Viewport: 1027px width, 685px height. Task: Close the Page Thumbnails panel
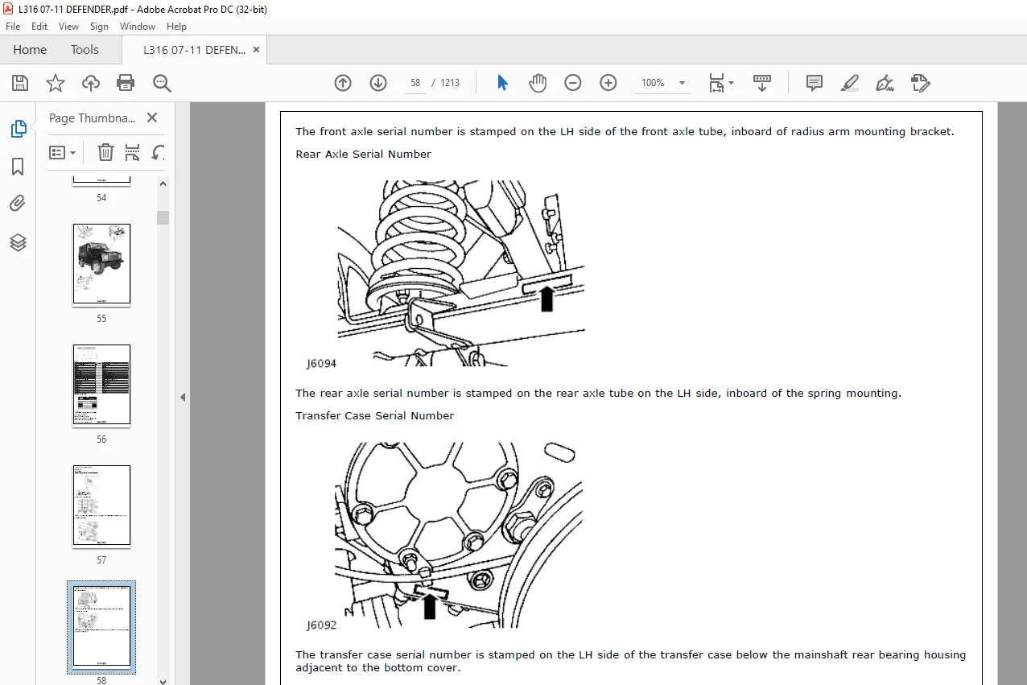(152, 118)
